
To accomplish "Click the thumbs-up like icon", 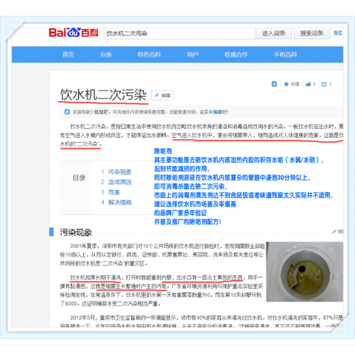I will (308, 84).
